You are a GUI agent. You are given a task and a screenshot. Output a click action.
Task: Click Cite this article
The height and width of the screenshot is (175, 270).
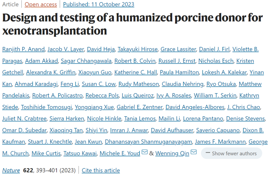[x=101, y=170]
